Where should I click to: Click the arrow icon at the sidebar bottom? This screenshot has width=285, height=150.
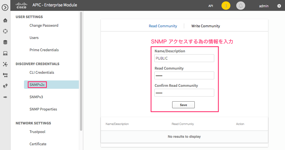[x=5, y=97]
